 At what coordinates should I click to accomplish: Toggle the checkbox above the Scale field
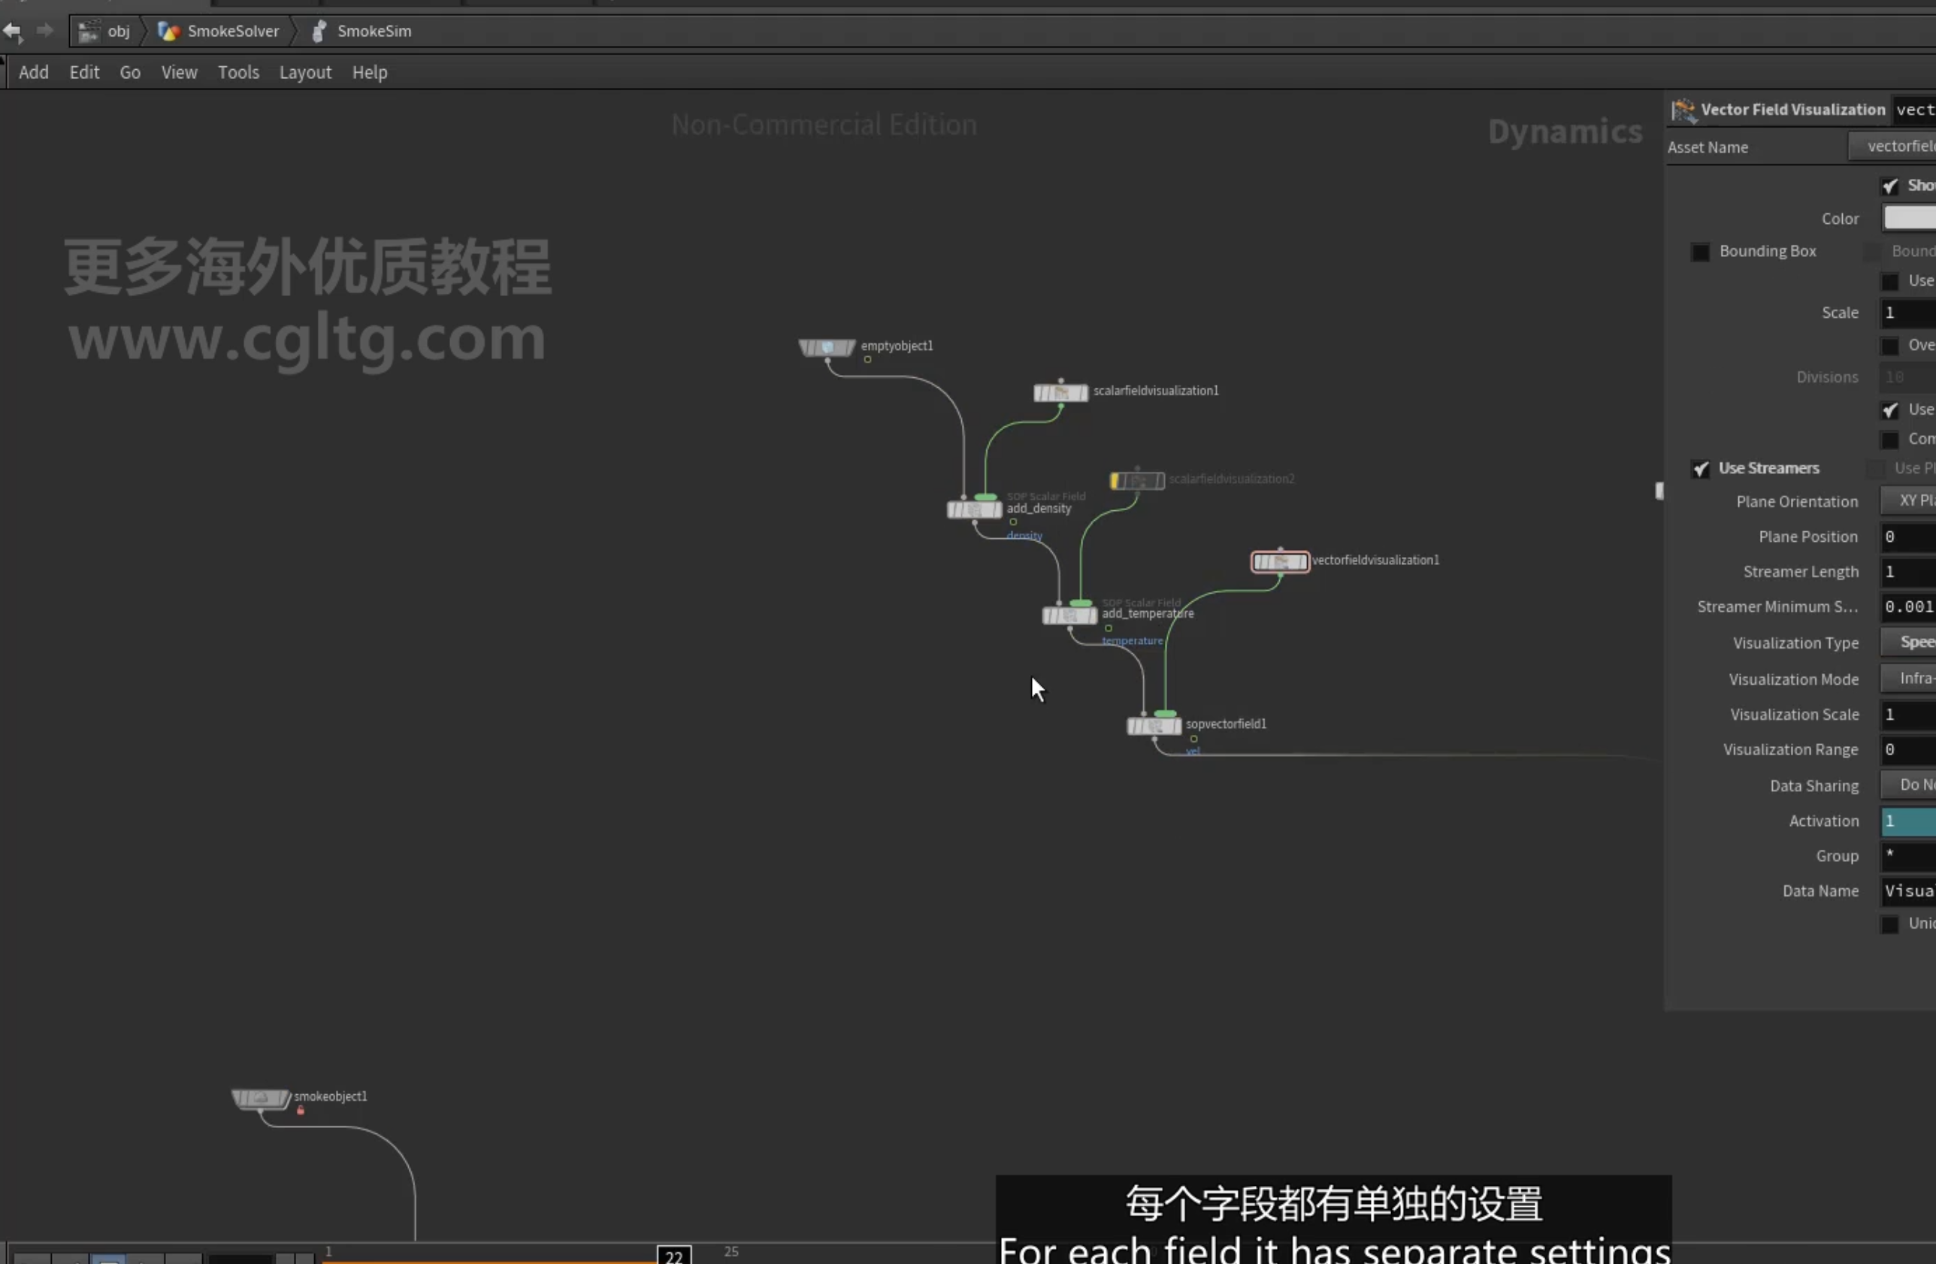1889,281
